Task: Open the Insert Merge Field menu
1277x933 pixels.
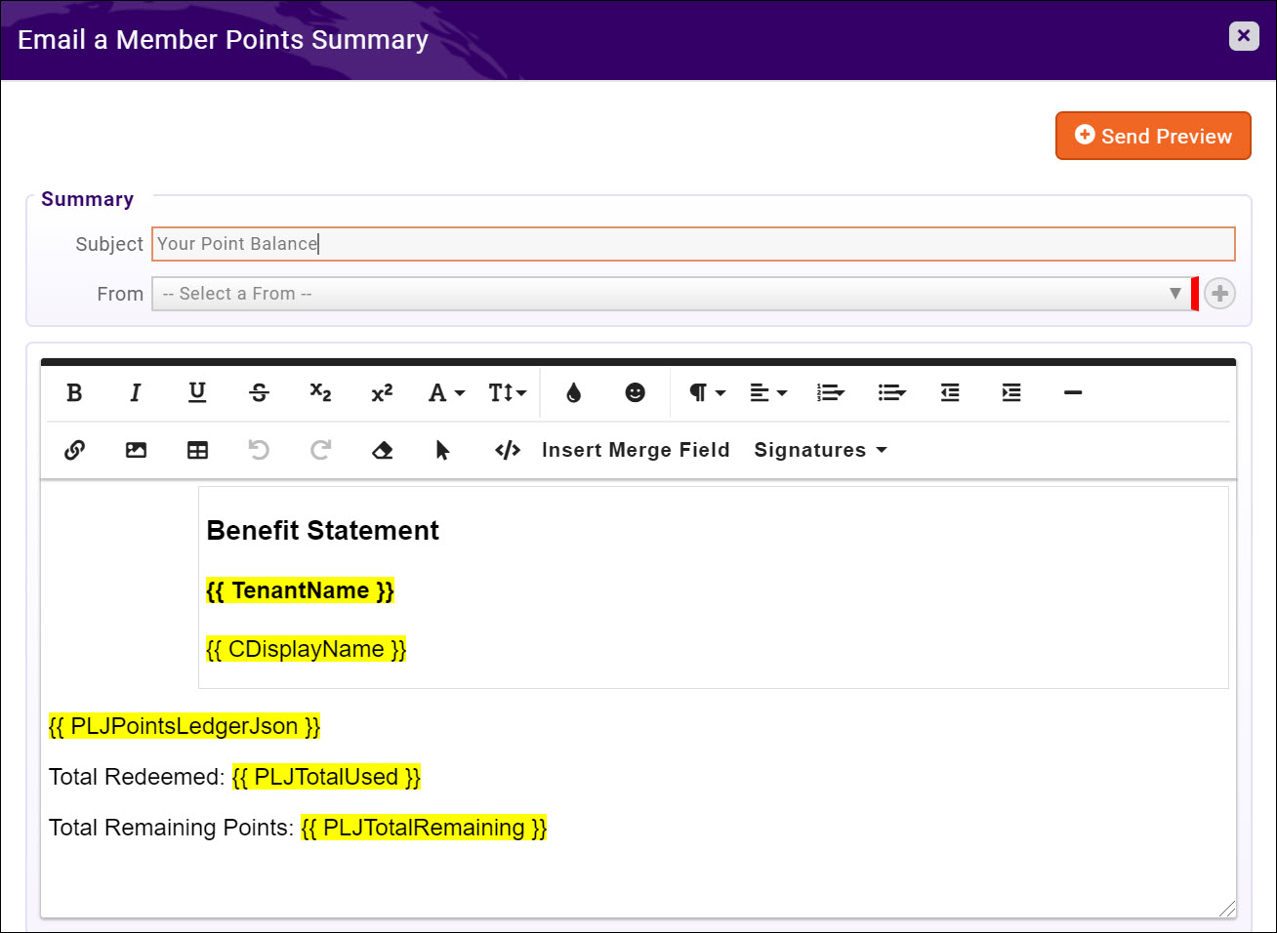Action: click(x=636, y=450)
